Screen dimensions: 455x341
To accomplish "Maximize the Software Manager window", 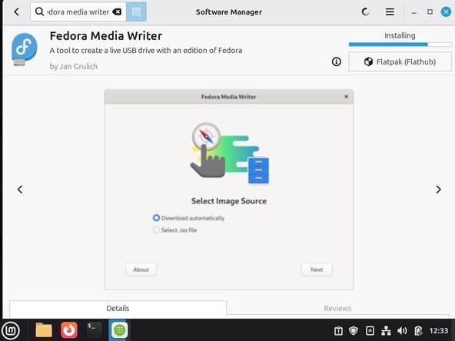I will coord(430,12).
